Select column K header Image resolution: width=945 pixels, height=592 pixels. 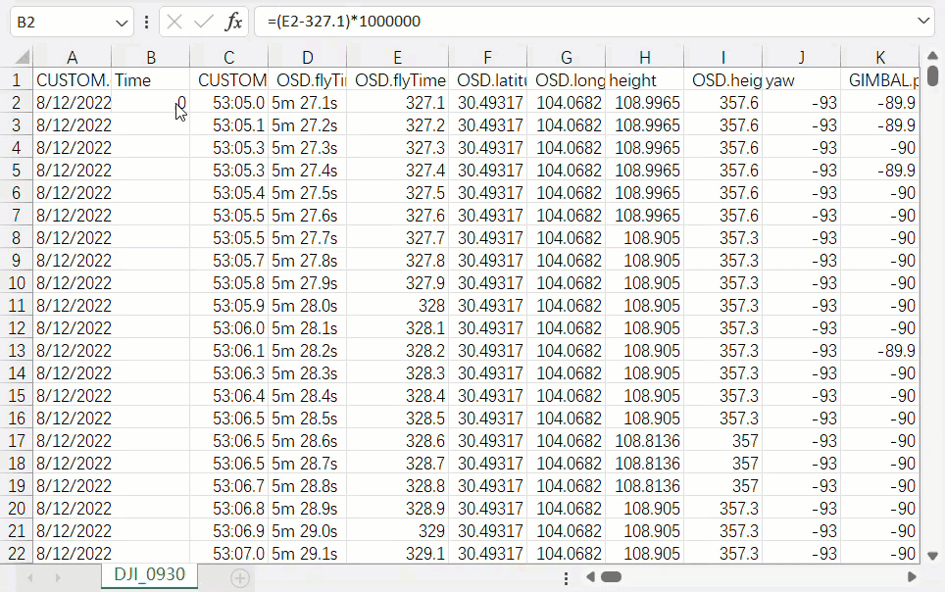(x=880, y=58)
